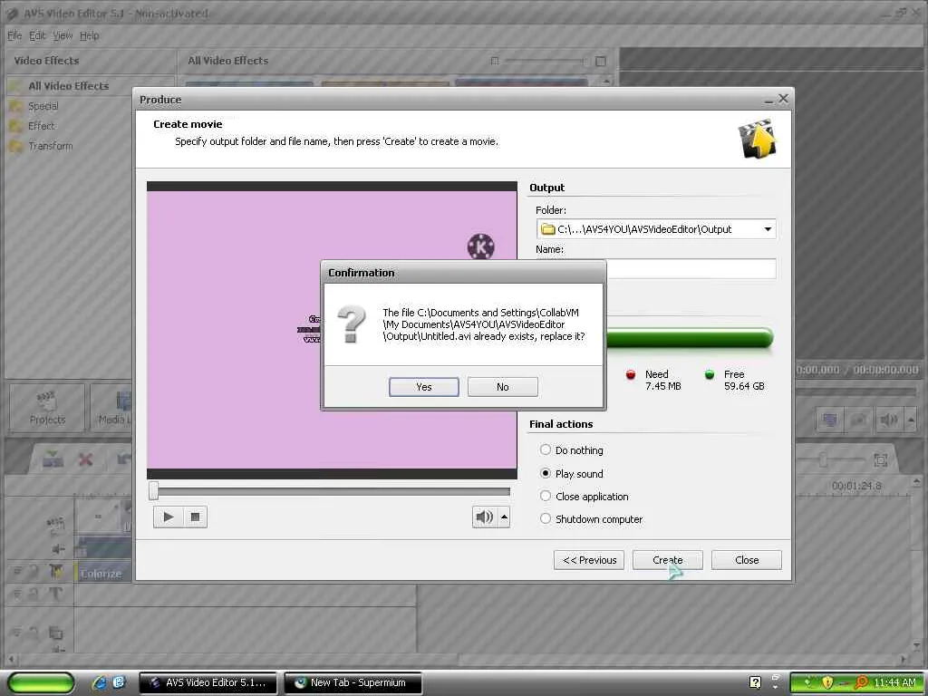928x696 pixels.
Task: Toggle lock on video effects track
Action: pos(34,572)
